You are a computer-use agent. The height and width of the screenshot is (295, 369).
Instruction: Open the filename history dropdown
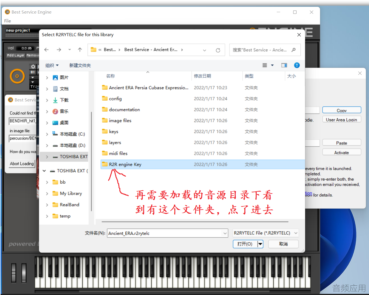click(x=225, y=233)
